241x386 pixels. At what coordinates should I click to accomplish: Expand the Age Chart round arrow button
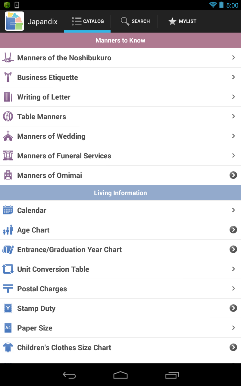(x=233, y=230)
